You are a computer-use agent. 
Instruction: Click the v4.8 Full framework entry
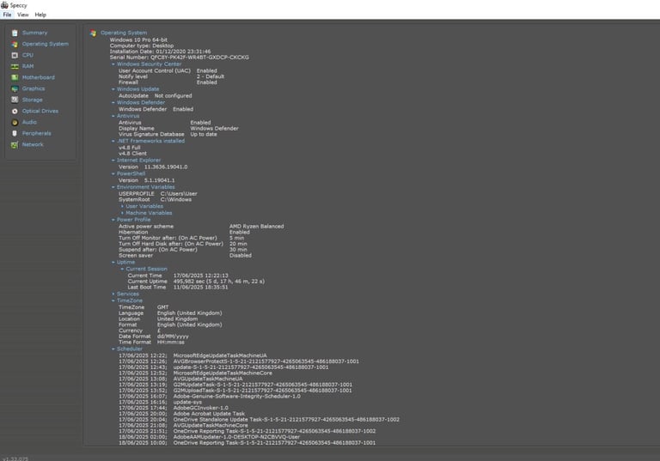130,148
